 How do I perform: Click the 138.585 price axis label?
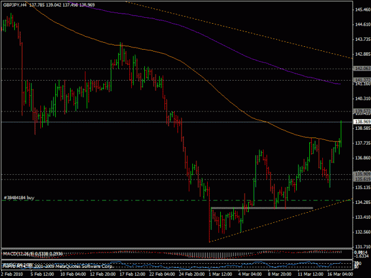click(363, 128)
